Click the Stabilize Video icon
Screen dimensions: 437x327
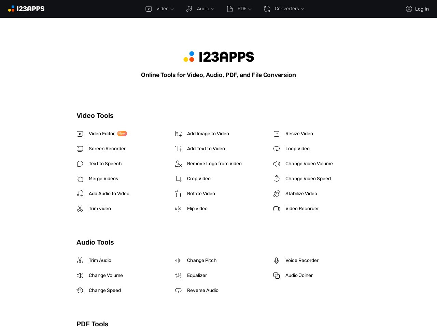pos(277,194)
